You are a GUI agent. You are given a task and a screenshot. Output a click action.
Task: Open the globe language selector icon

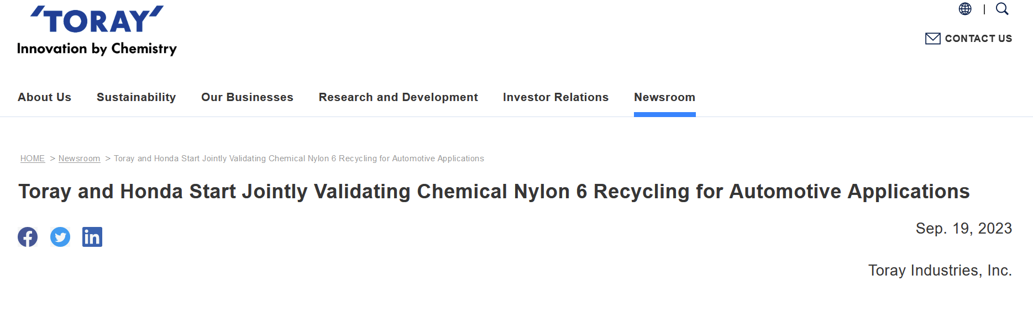click(x=965, y=9)
